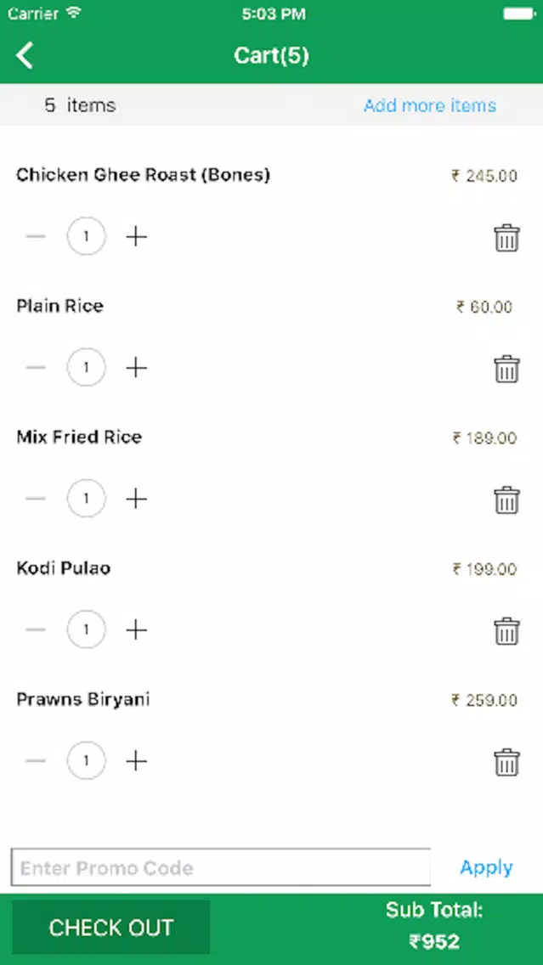
Task: Reduce Prawns Biryani quantity with minus
Action: point(36,761)
